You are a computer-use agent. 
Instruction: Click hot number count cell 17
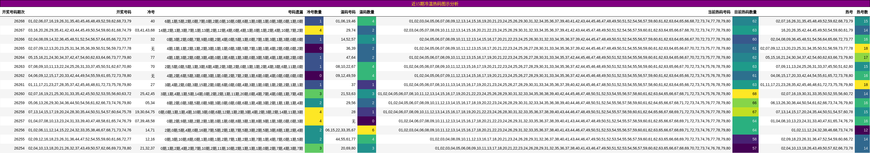862,57
